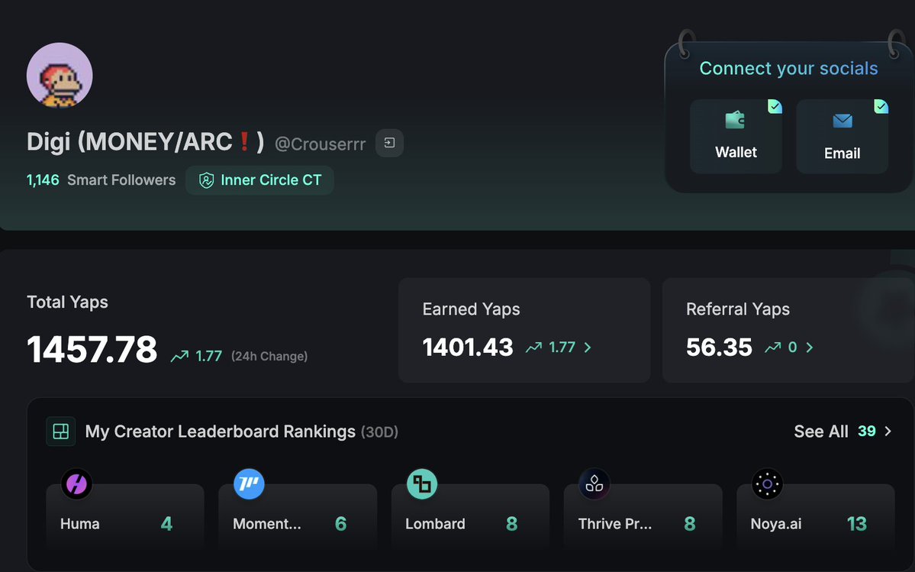Click the trend arrow in Earned Yaps
This screenshot has height=572, width=915.
click(x=533, y=347)
